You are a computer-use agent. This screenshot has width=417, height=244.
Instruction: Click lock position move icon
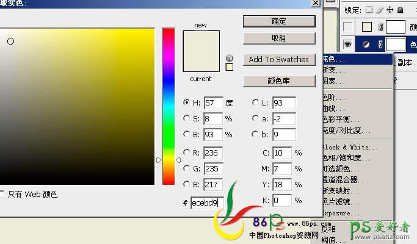tap(389, 10)
